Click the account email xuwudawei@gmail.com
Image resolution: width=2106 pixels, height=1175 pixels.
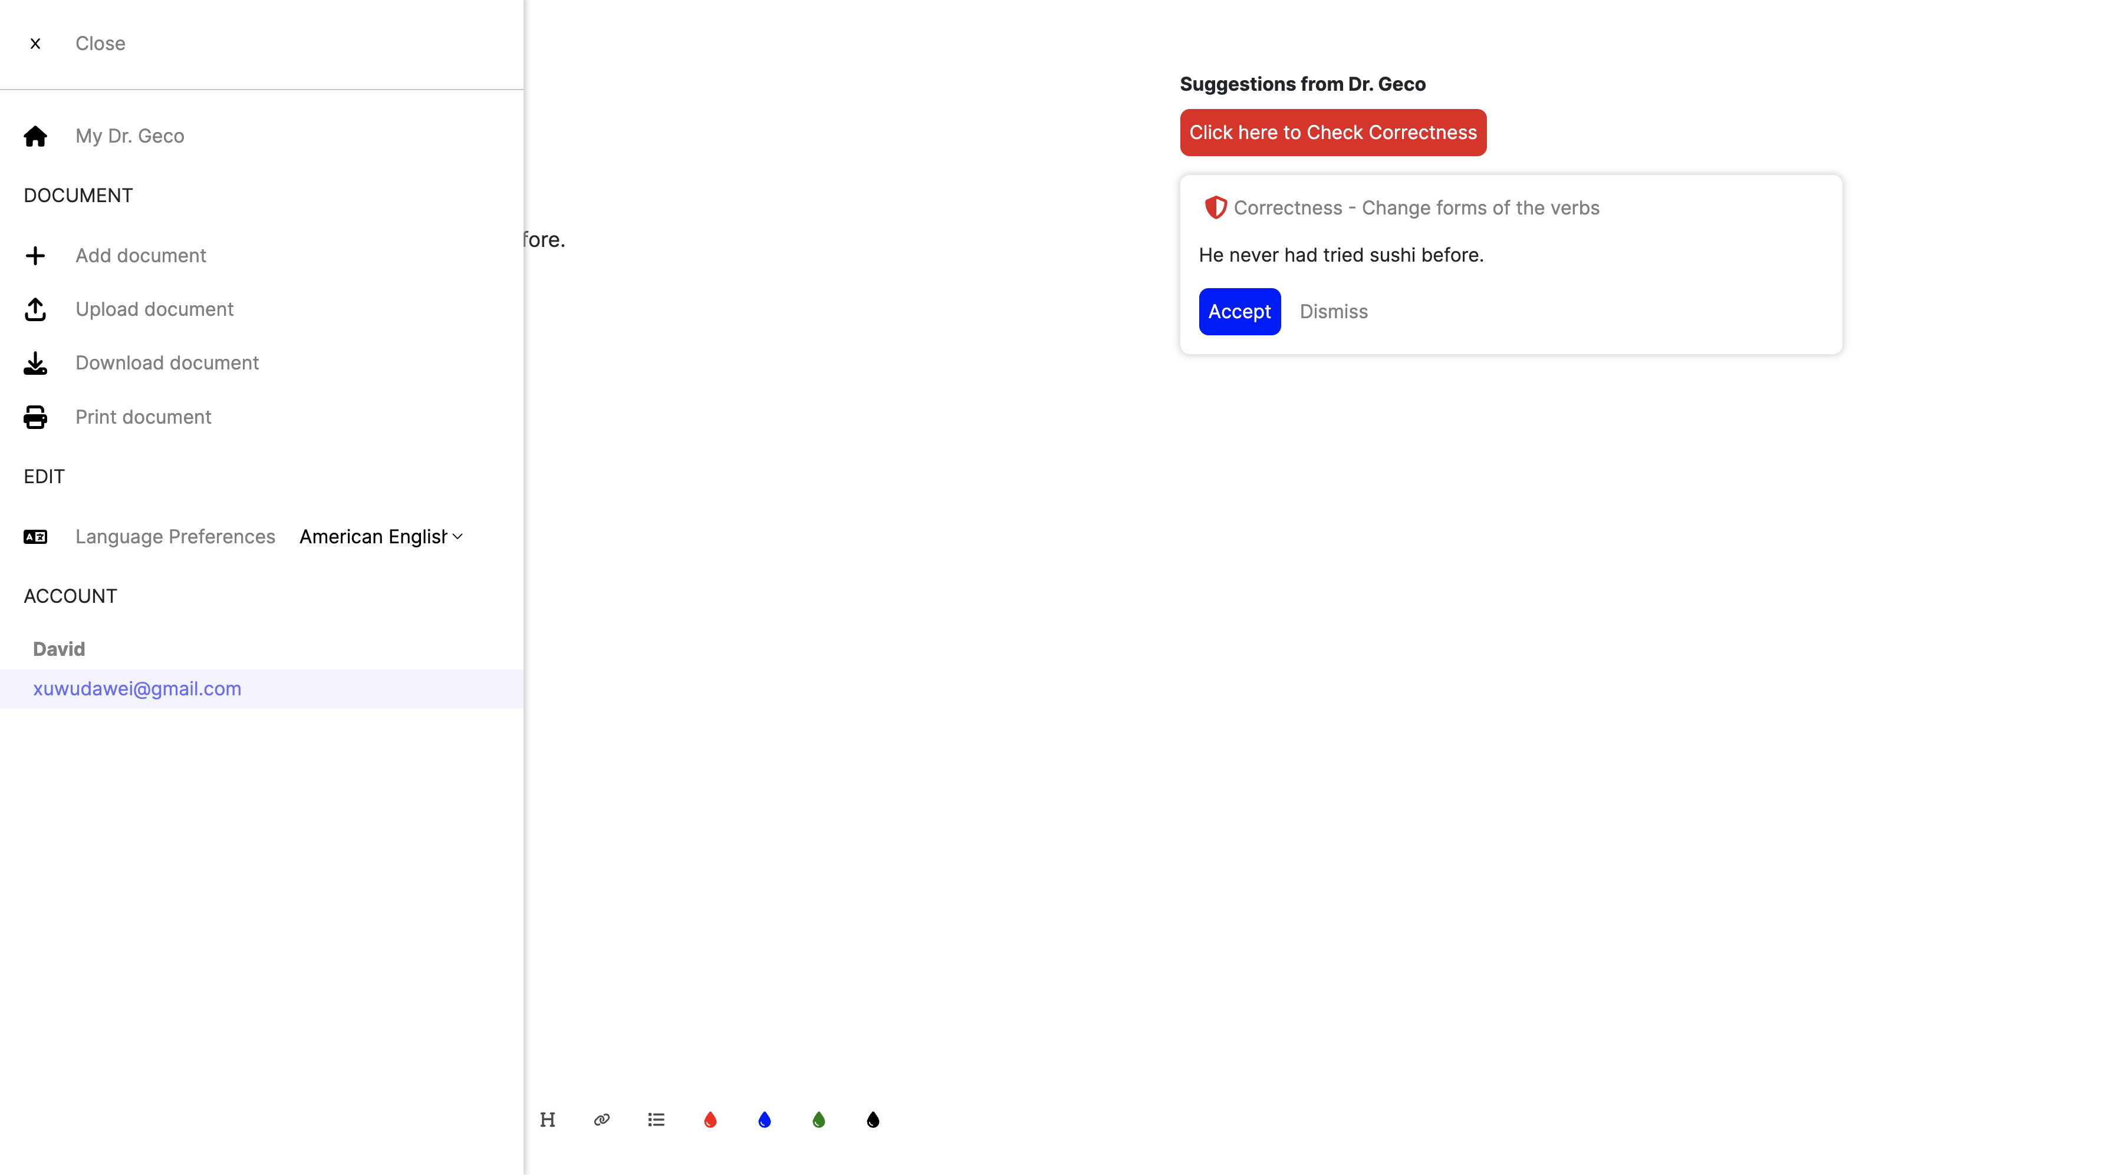[x=136, y=688]
